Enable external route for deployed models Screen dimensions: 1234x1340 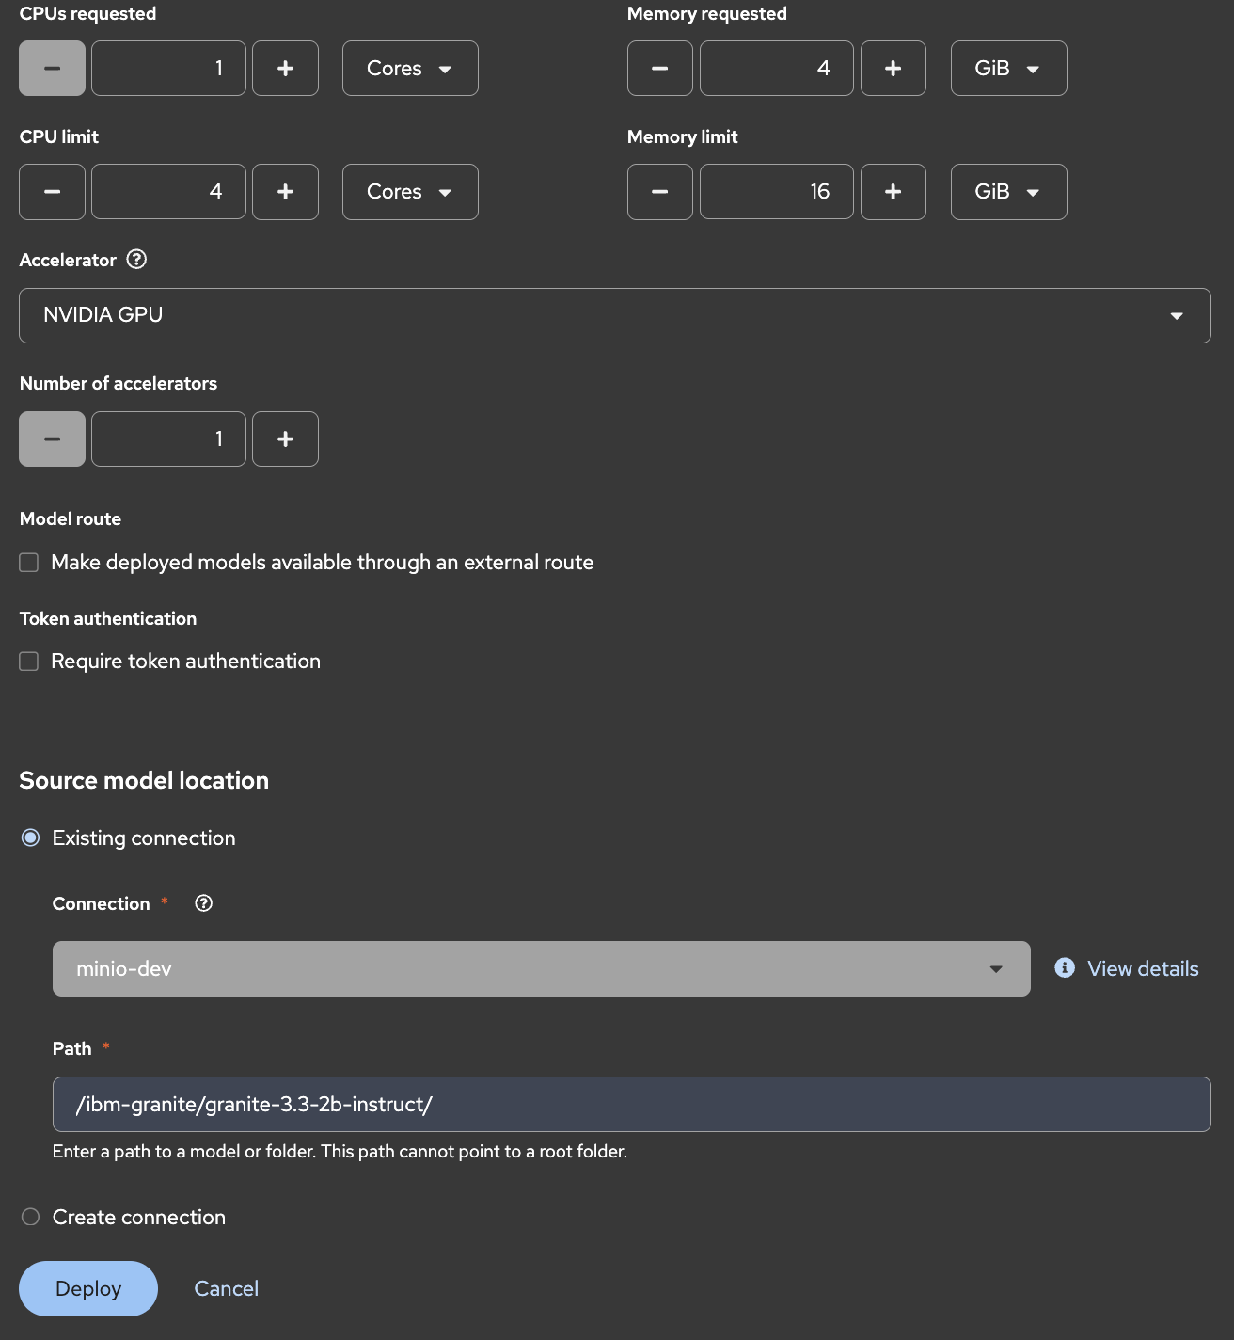tap(29, 563)
